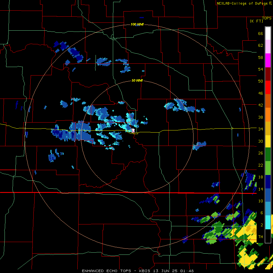This screenshot has width=273, height=273.
Task: Click the TH threshold label on the legend
Action: coord(261,237)
